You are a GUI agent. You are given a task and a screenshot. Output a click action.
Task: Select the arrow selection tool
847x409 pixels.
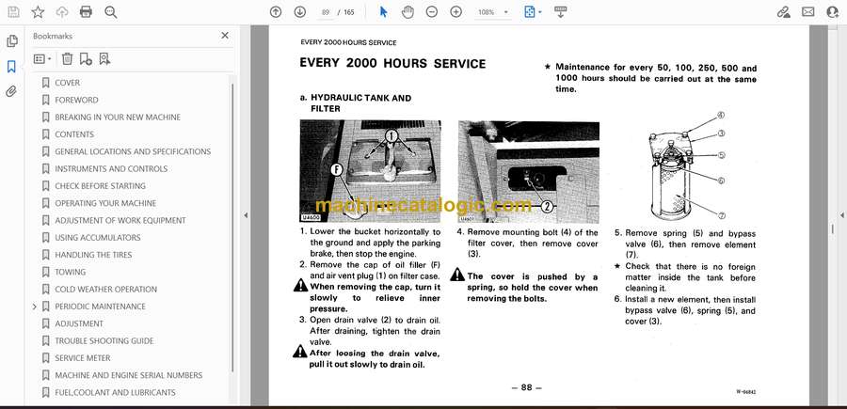pos(384,12)
